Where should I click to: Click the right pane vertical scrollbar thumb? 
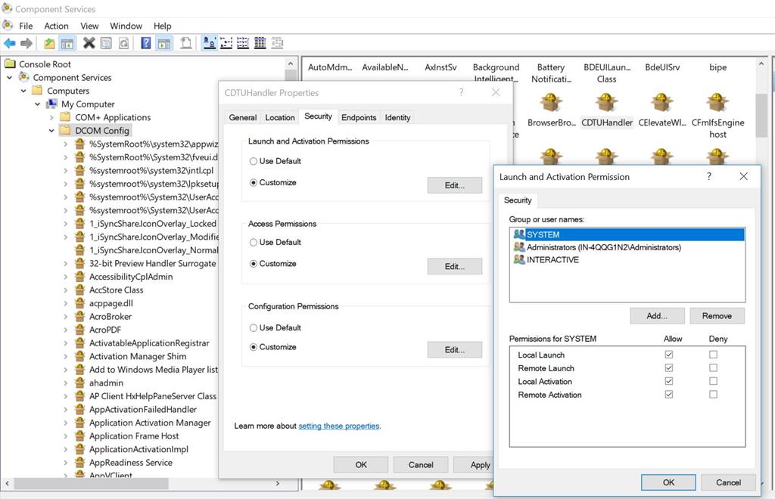point(761,115)
